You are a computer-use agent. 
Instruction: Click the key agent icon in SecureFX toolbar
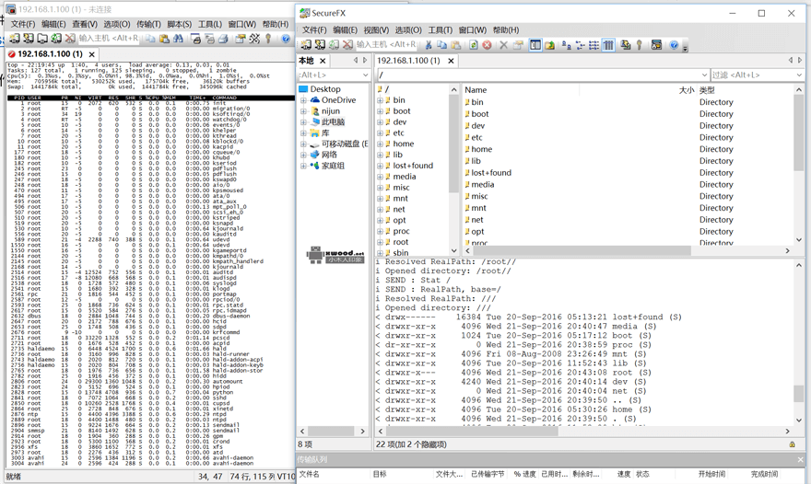point(640,45)
